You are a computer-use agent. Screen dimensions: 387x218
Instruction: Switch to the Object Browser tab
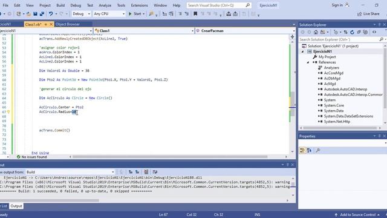click(68, 24)
